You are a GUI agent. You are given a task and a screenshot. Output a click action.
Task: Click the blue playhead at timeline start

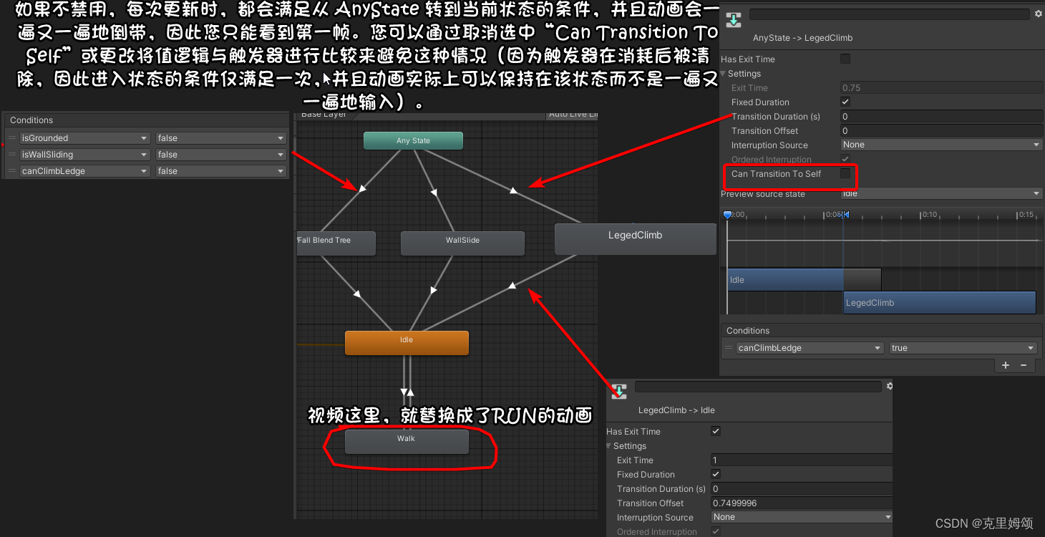(x=728, y=215)
